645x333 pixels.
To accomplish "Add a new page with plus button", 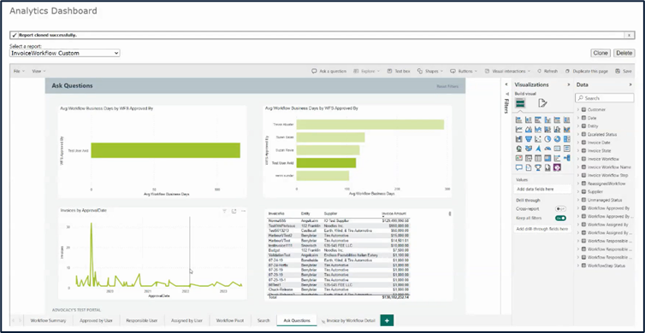I will pos(387,320).
